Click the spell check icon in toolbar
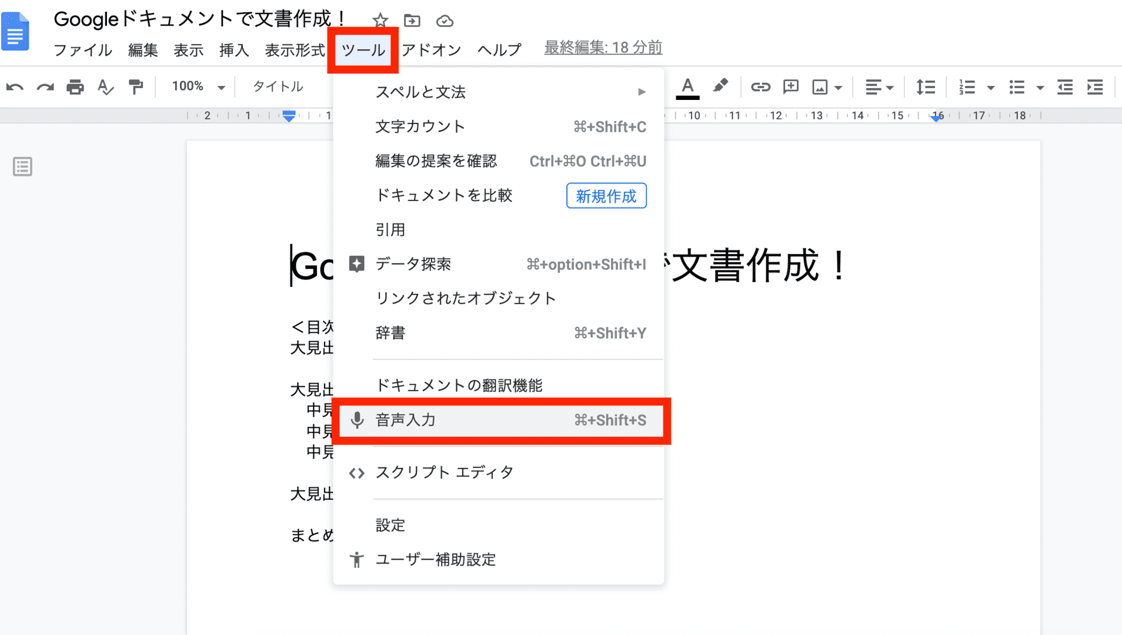1122x635 pixels. tap(105, 88)
